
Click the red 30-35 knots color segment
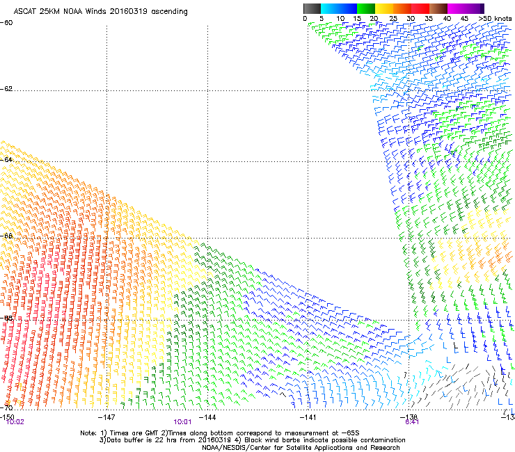(420, 8)
